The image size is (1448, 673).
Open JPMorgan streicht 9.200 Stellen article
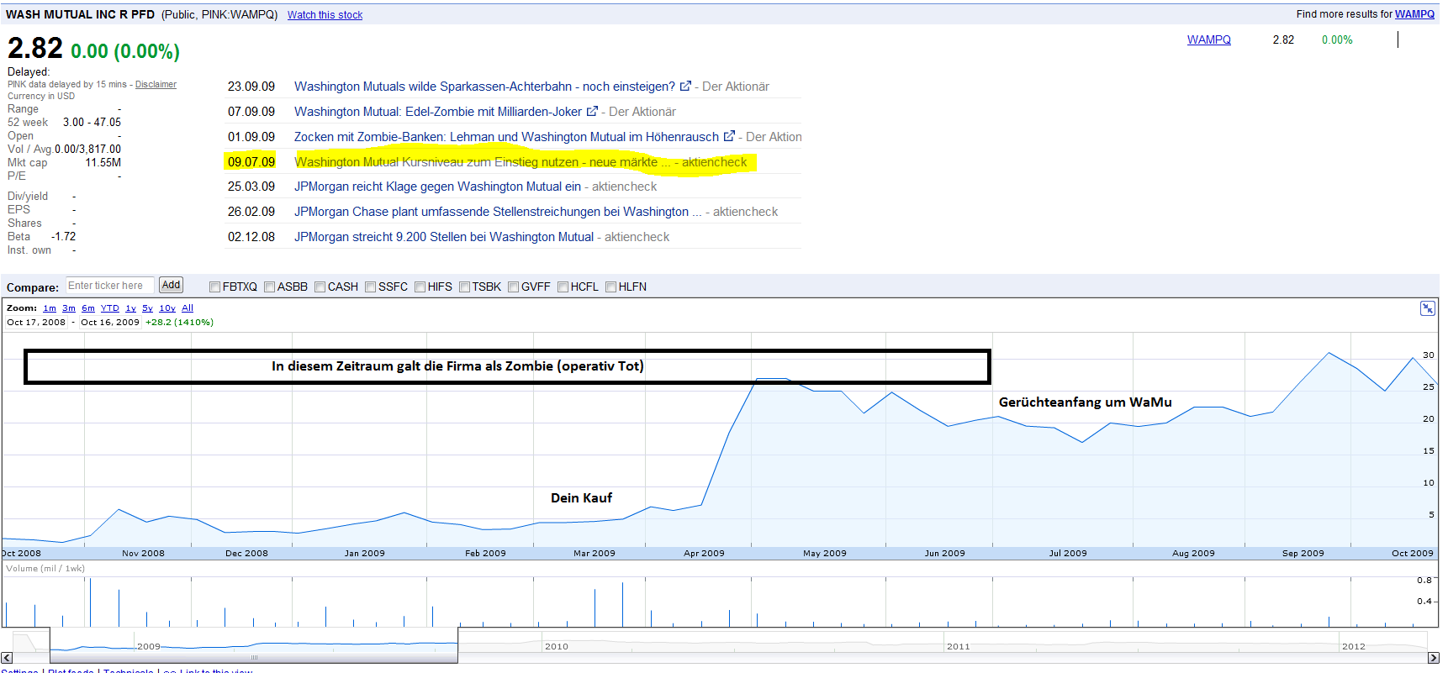pos(444,237)
